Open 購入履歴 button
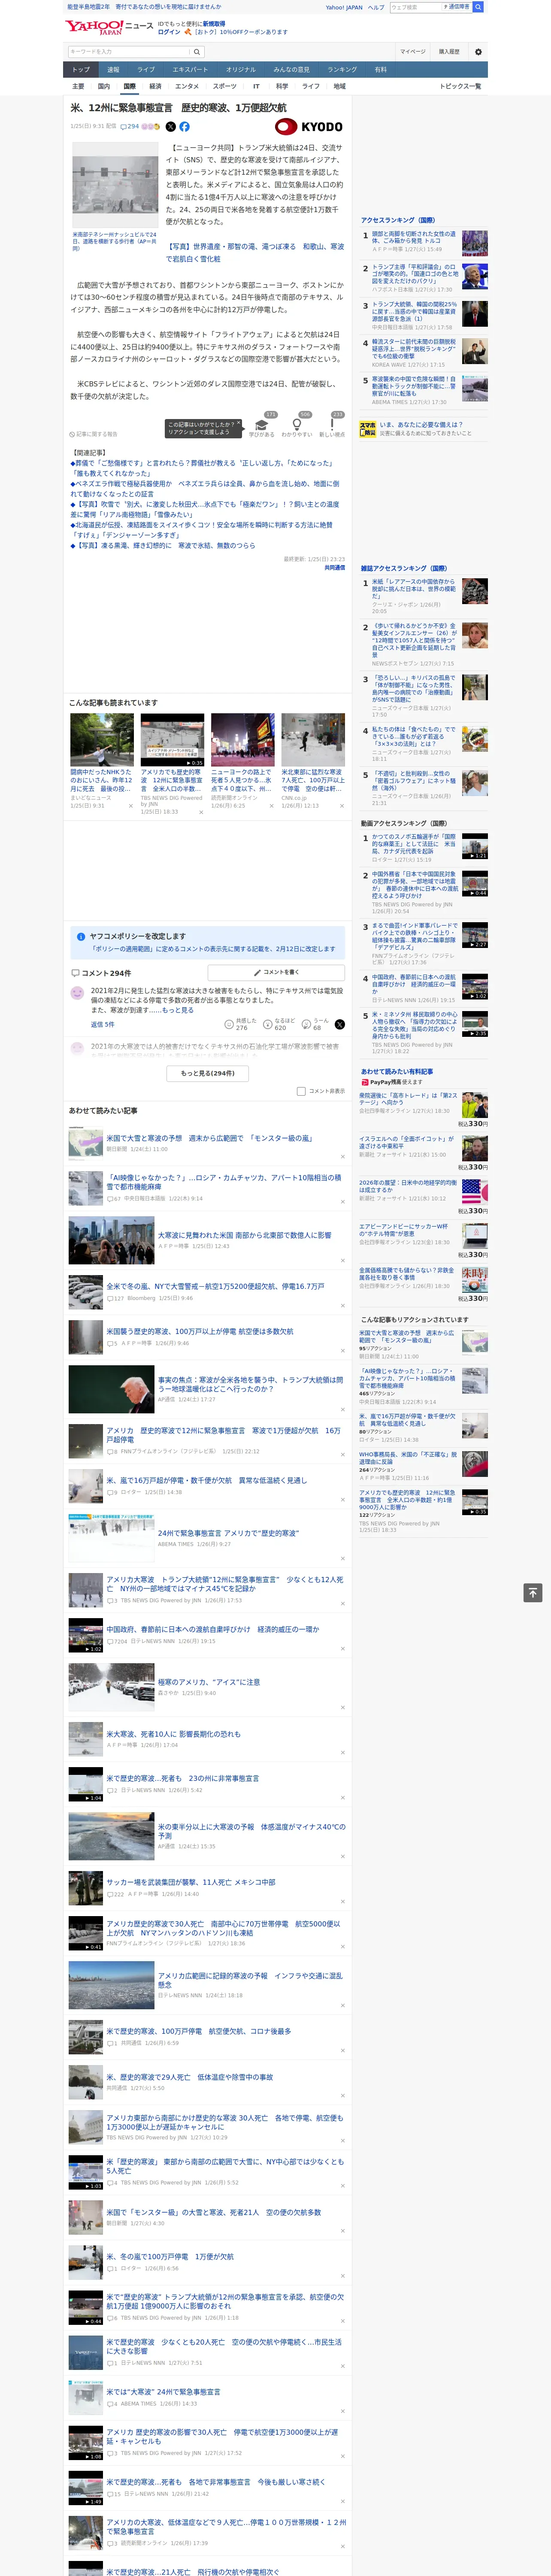Screen dimensions: 551x2576 point(449,52)
